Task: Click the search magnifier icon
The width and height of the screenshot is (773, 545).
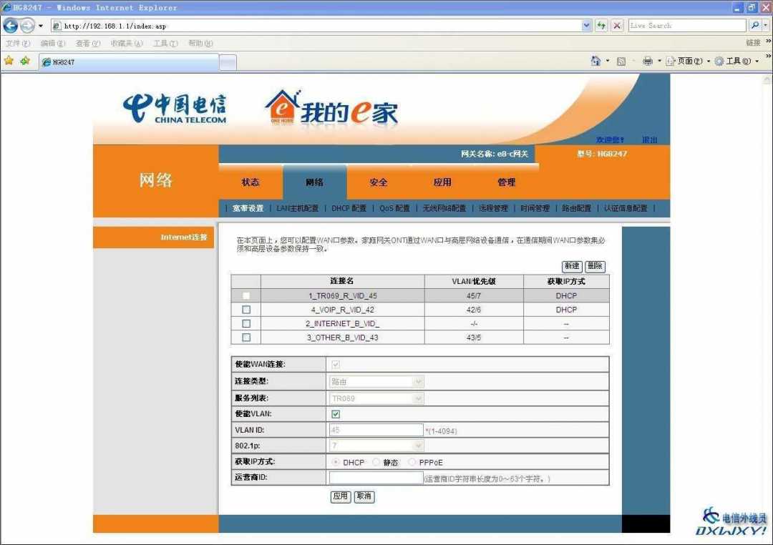Action: tap(755, 25)
